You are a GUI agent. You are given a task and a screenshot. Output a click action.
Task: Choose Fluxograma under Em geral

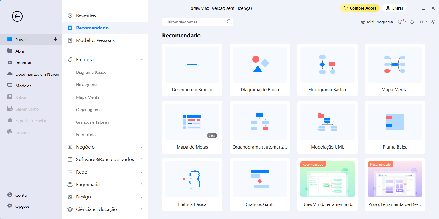[x=87, y=85]
